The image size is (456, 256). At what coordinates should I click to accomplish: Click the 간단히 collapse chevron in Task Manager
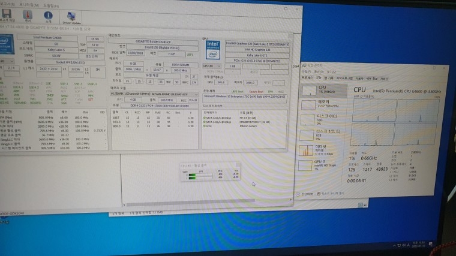pos(298,194)
